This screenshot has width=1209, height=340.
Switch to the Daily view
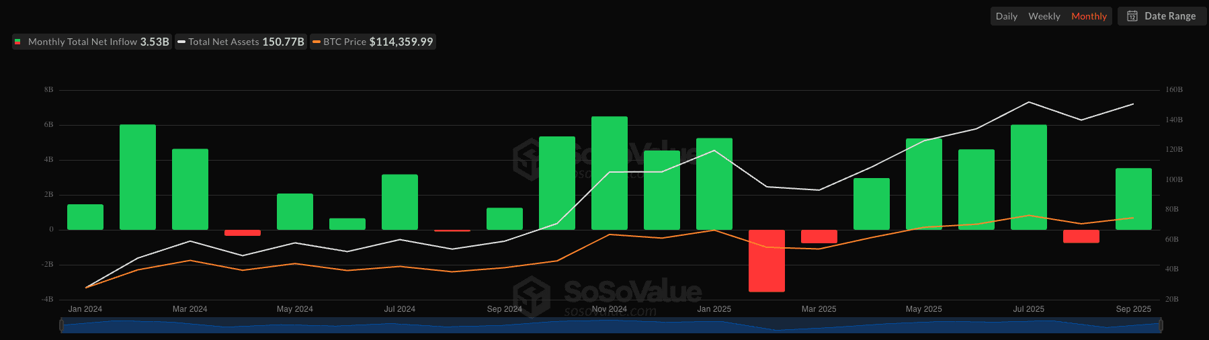tap(1006, 16)
